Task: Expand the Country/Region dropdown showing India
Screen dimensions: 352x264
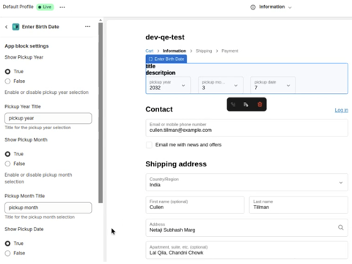Action: pos(246,182)
